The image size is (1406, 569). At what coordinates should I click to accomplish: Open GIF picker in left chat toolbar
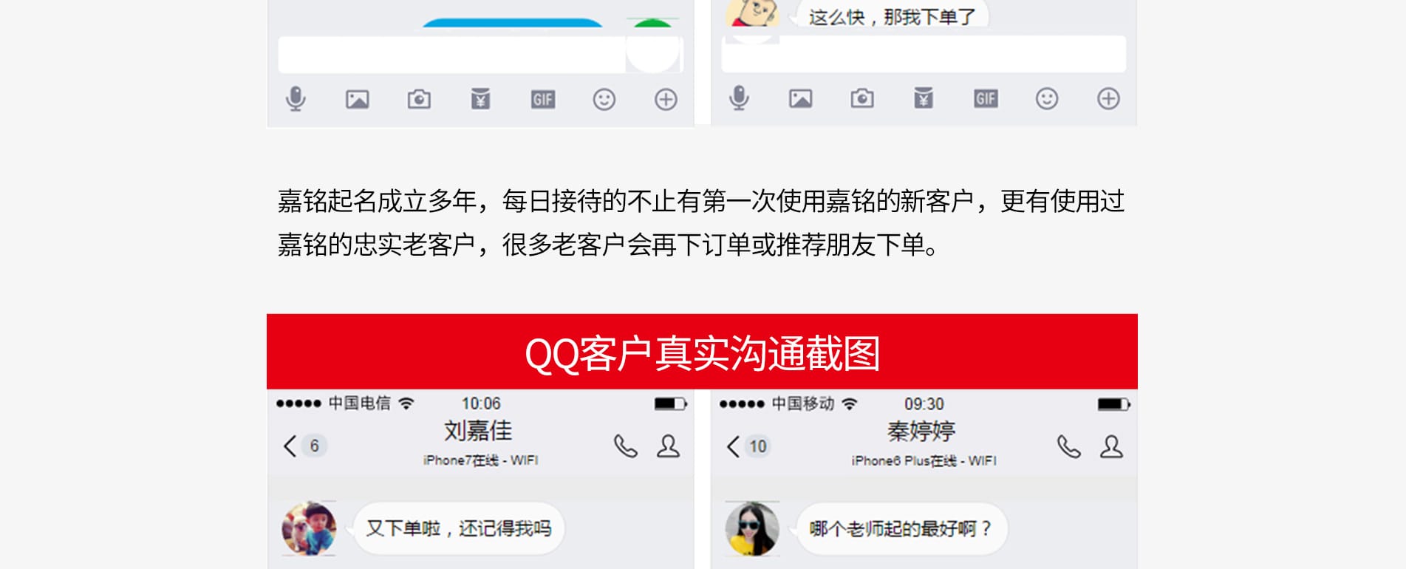tap(543, 100)
